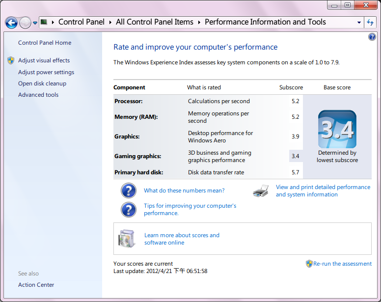Select the Graphics row label

[x=127, y=137]
